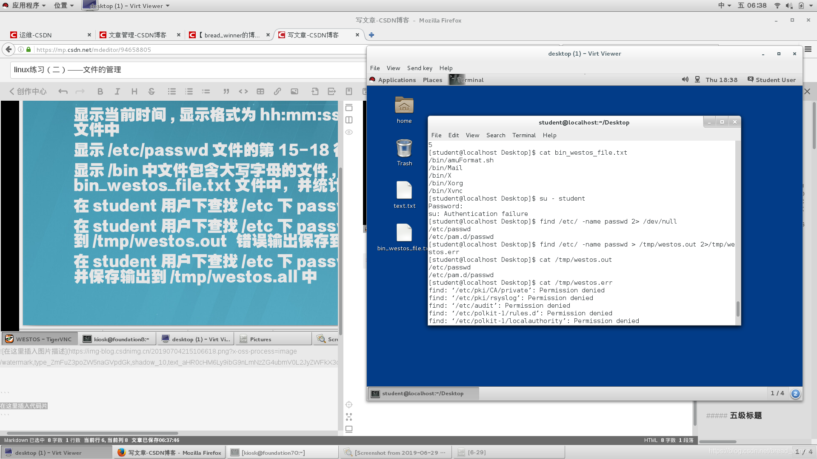This screenshot has width=817, height=459.
Task: Insert code block icon
Action: [x=243, y=91]
